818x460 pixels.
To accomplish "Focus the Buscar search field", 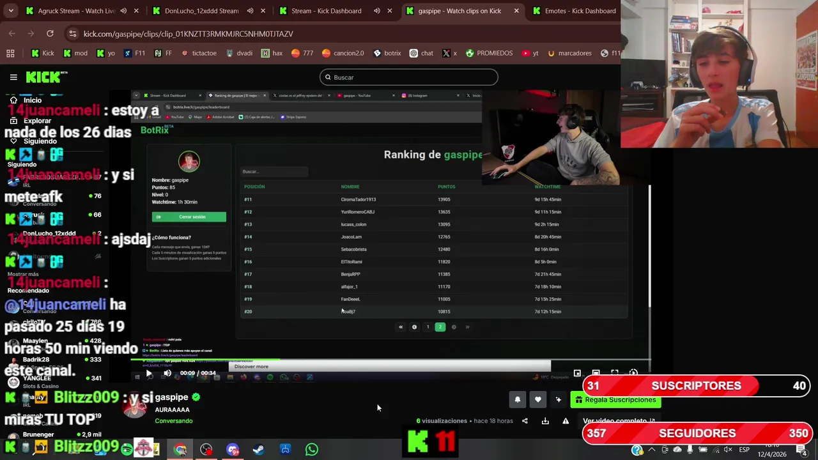I will tap(408, 77).
